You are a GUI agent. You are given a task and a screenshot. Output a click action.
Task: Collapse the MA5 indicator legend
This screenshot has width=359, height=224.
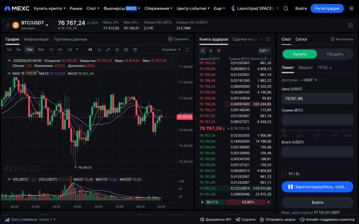9,73
